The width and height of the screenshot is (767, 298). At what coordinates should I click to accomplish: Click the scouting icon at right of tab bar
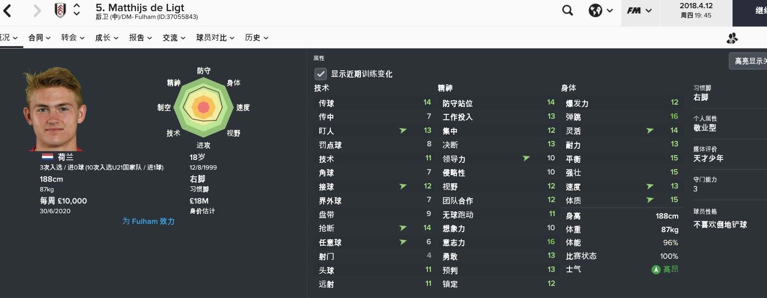pyautogui.click(x=732, y=38)
